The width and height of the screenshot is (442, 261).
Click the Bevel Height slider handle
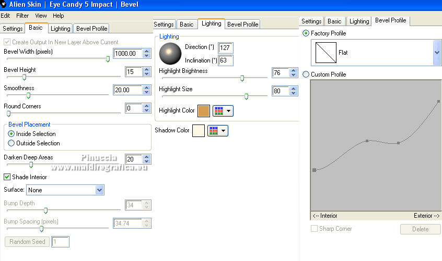pos(24,77)
